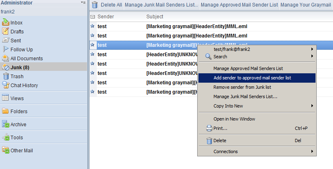Open the All Documents icon
The image size is (333, 169).
pyautogui.click(x=6, y=58)
